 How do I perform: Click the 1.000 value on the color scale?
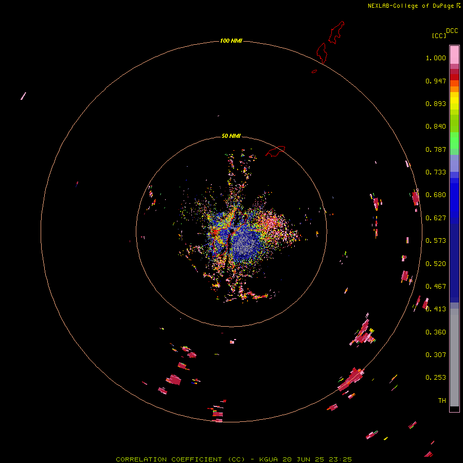pyautogui.click(x=436, y=58)
